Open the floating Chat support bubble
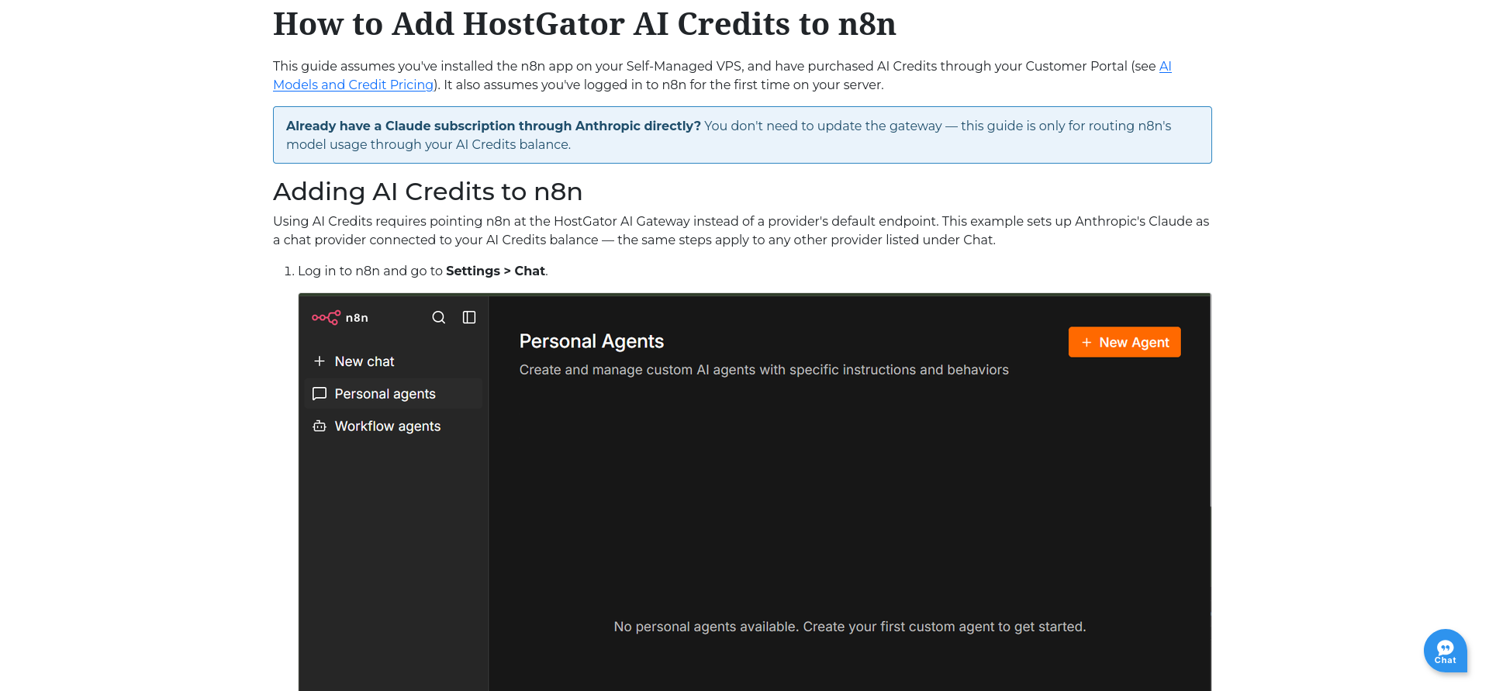1489x691 pixels. coord(1446,651)
